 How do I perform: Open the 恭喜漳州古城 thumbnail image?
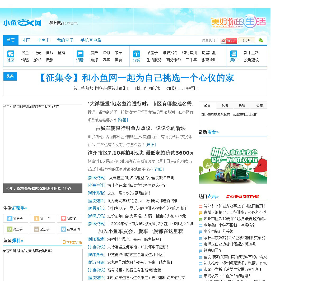43,265
